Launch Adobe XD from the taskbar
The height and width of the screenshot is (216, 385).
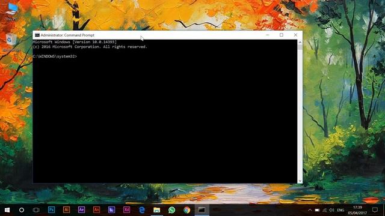pyautogui.click(x=126, y=210)
